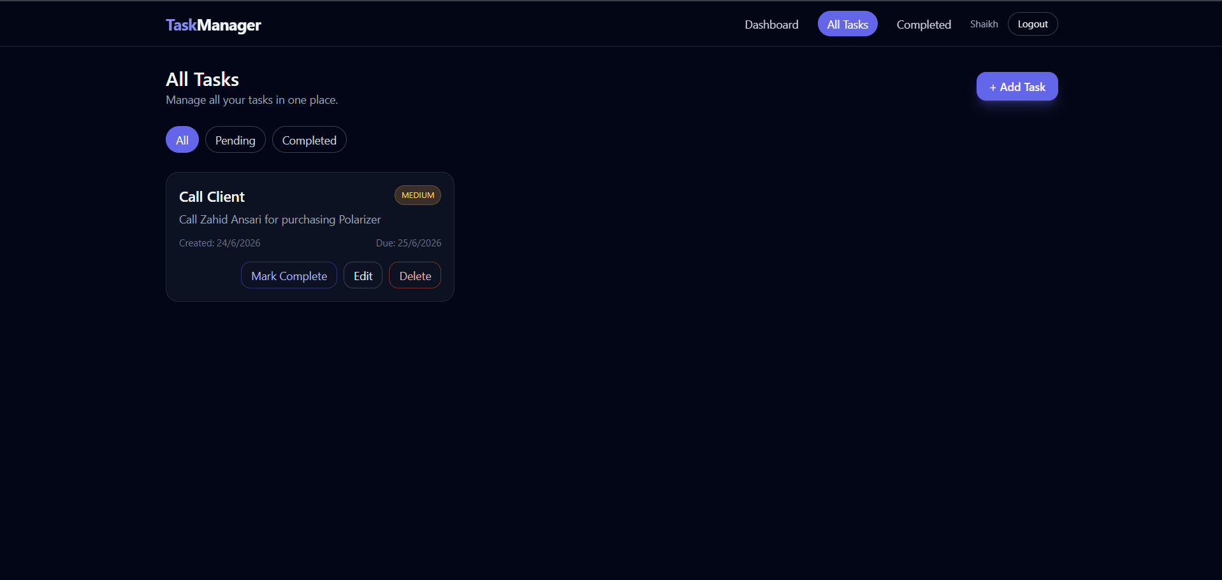Click the 'Manage all your tasks' subtitle
This screenshot has width=1222, height=580.
point(252,100)
